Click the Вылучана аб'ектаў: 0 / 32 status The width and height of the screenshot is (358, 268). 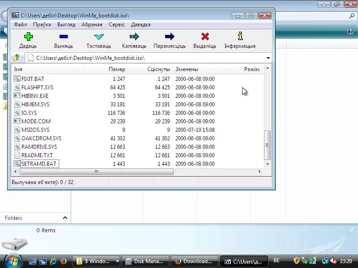[x=43, y=182]
